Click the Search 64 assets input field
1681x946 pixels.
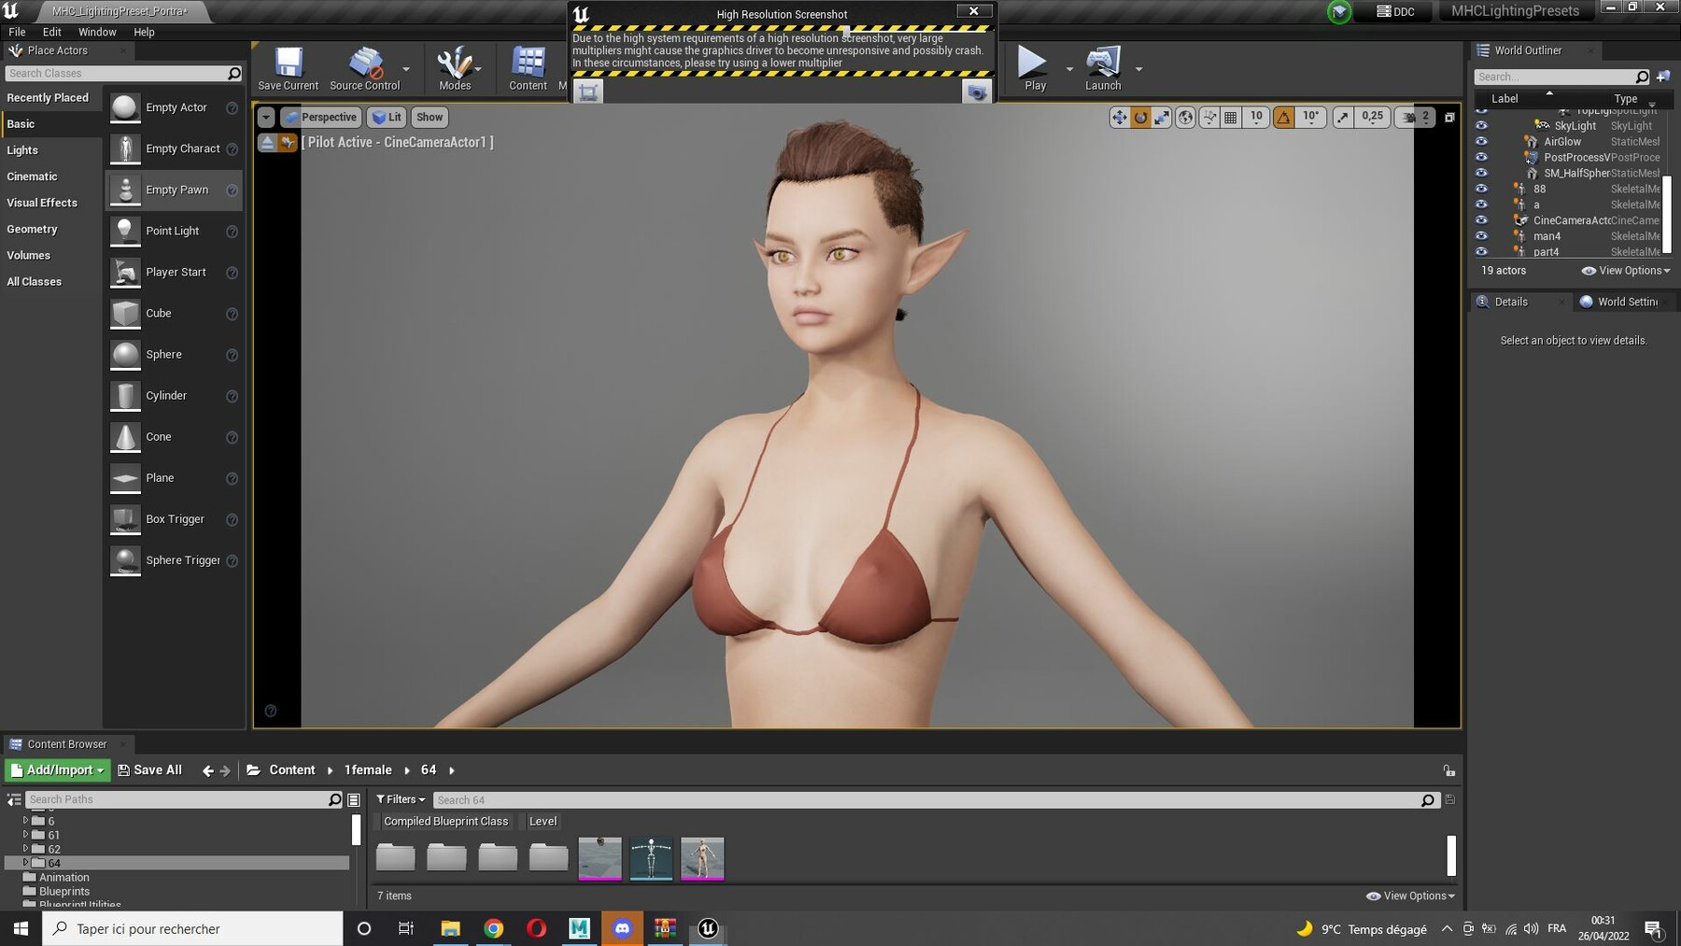coord(927,800)
